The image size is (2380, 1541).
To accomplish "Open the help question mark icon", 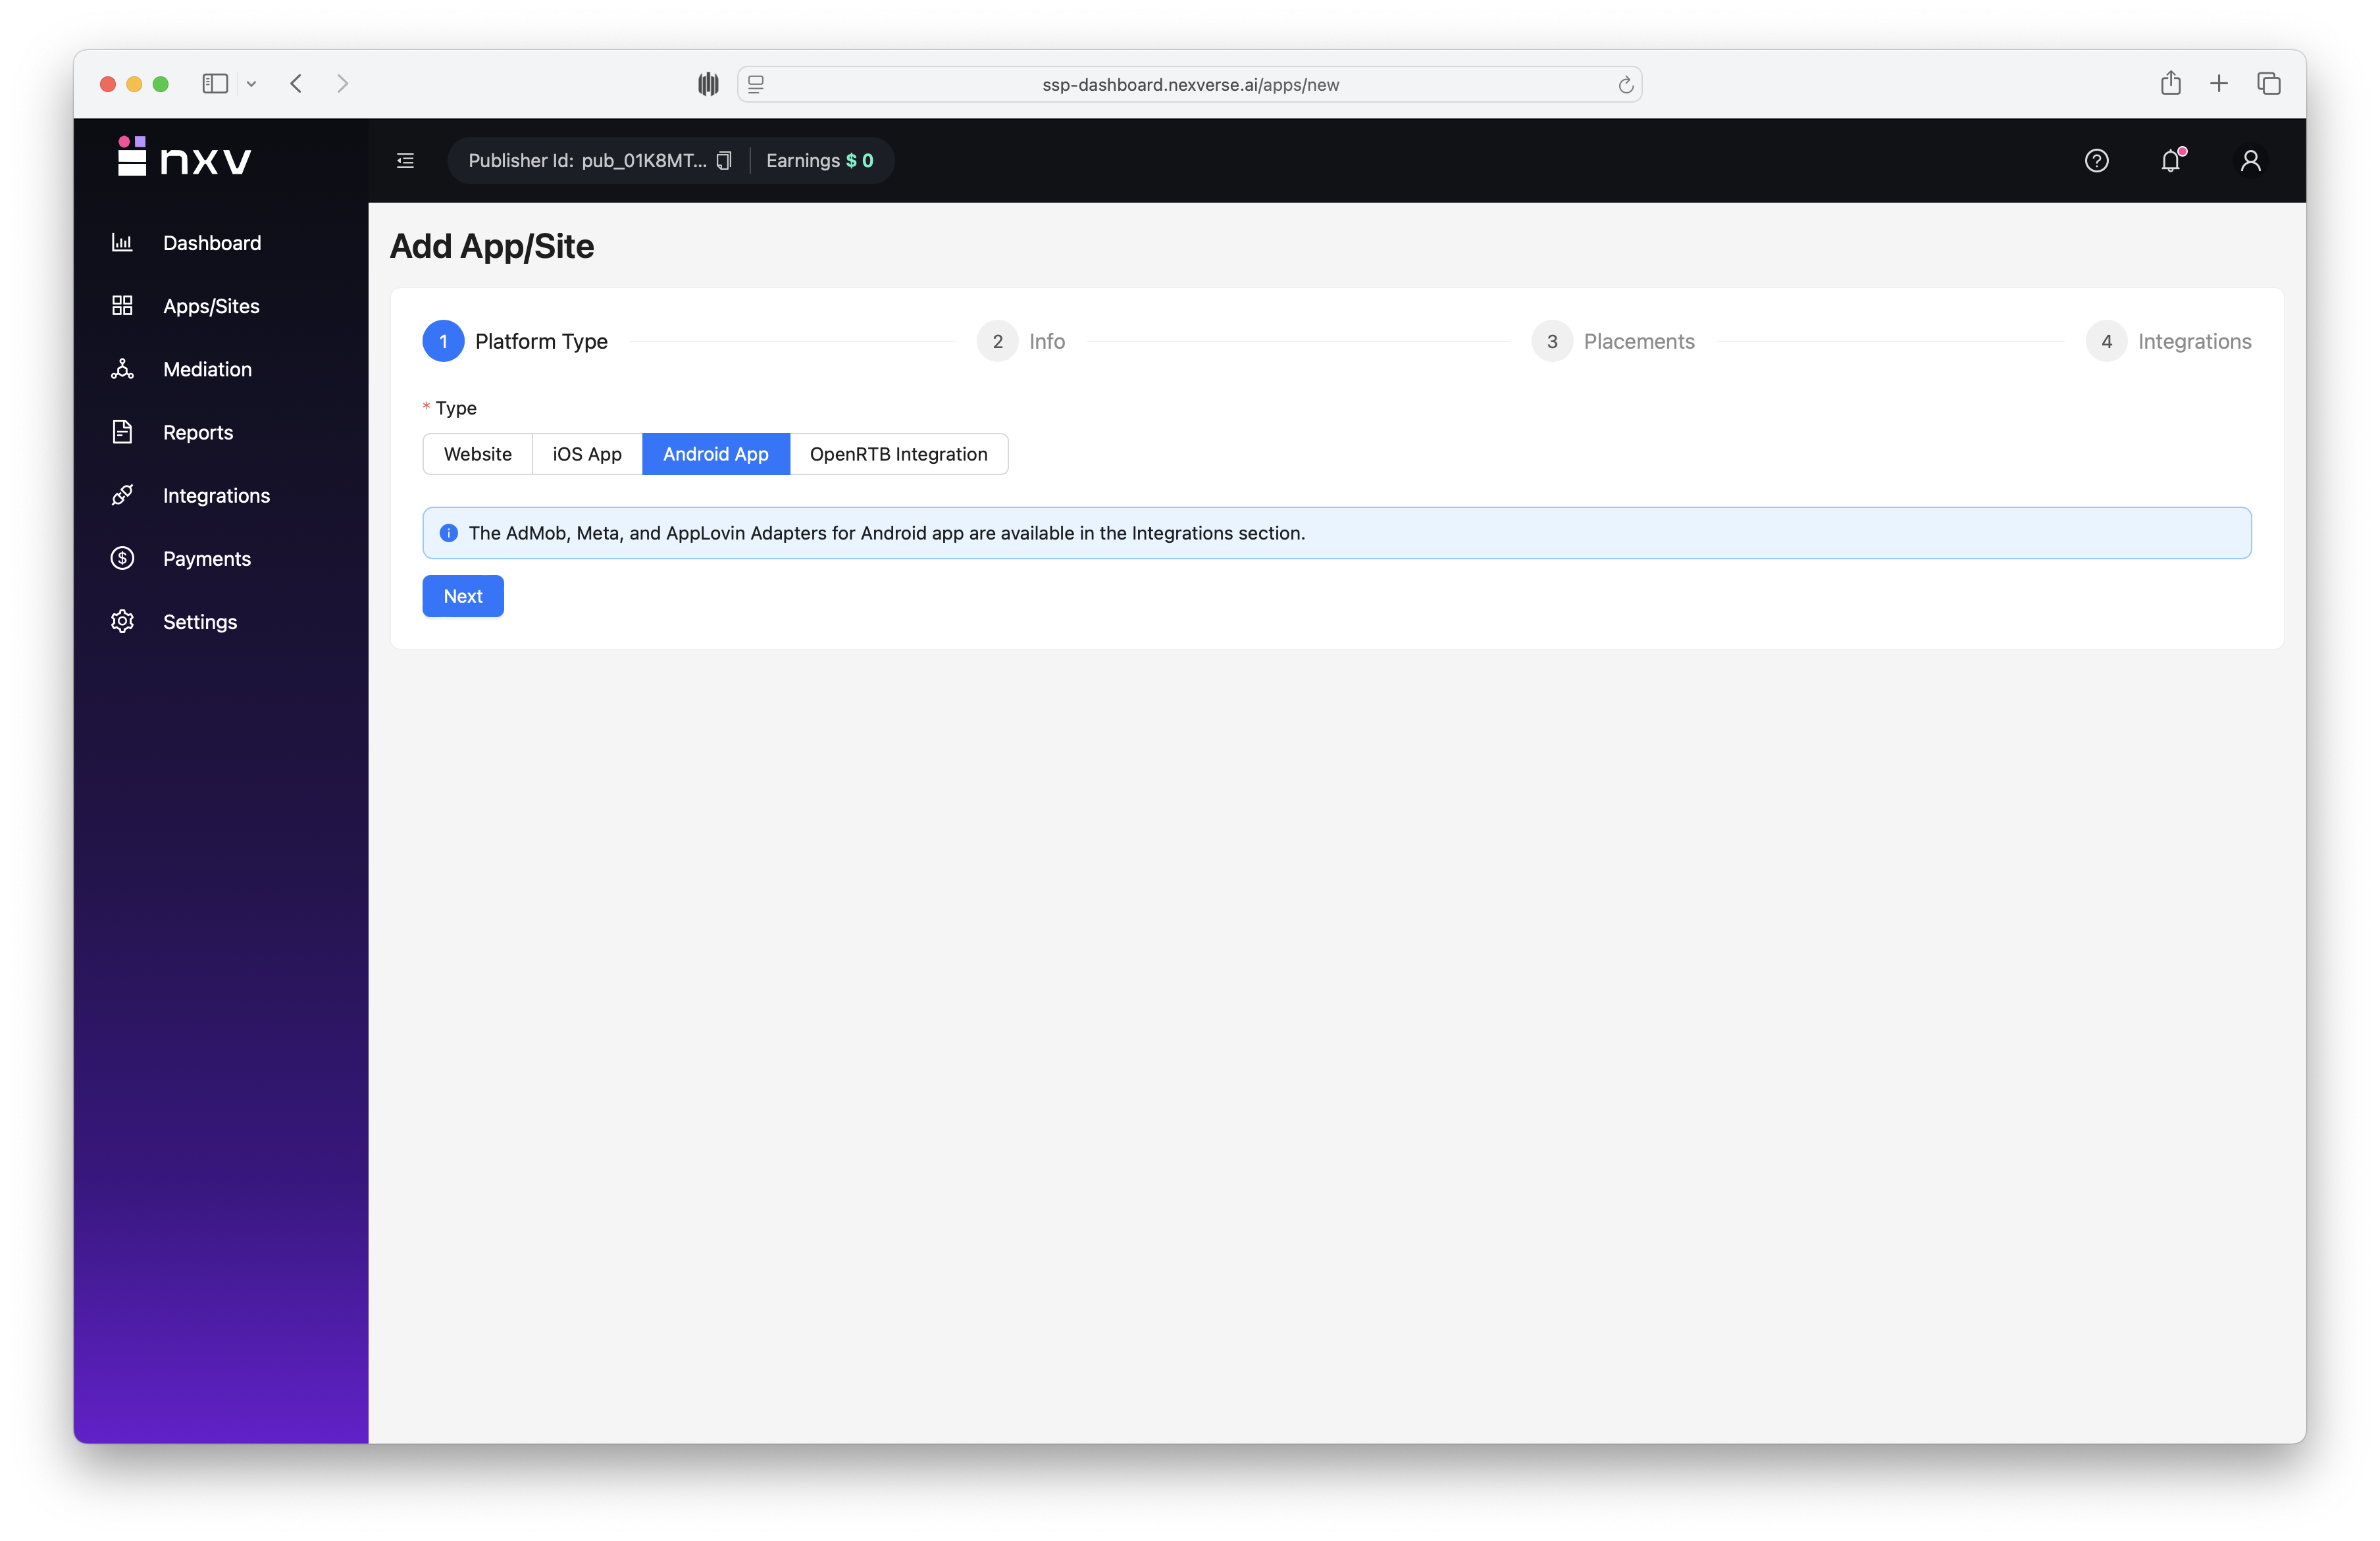I will pyautogui.click(x=2097, y=160).
